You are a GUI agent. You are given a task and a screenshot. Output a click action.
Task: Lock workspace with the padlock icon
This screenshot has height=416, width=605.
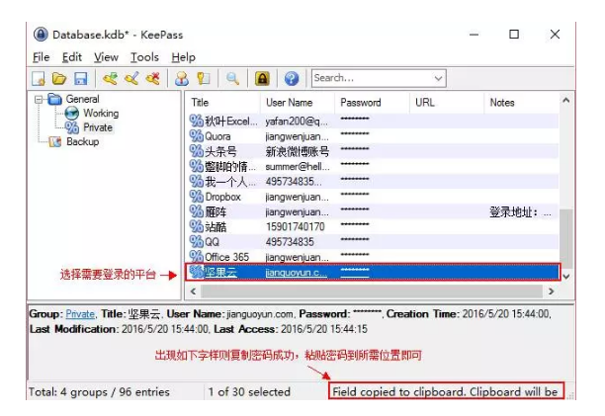262,79
